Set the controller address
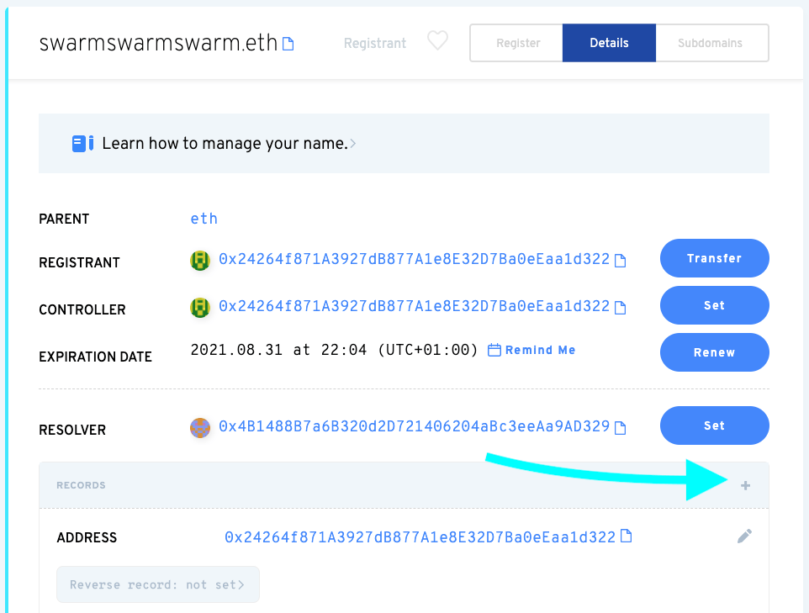The height and width of the screenshot is (613, 809). tap(714, 305)
